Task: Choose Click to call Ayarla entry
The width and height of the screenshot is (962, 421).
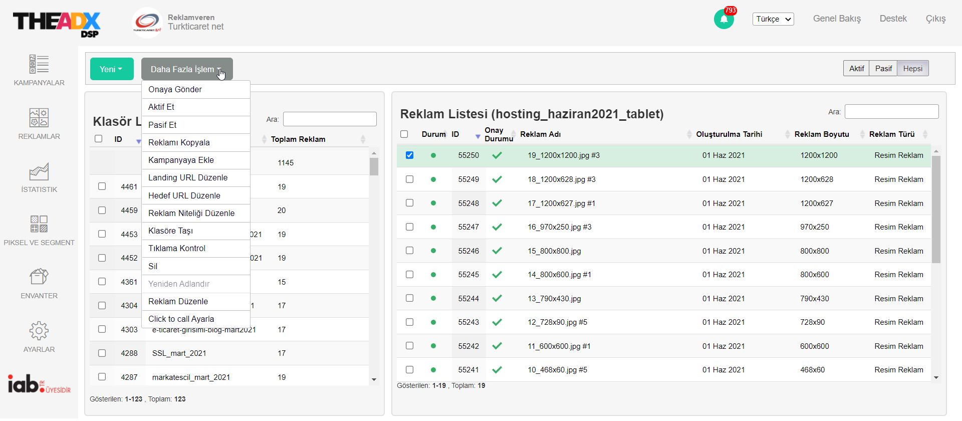Action: pos(196,319)
